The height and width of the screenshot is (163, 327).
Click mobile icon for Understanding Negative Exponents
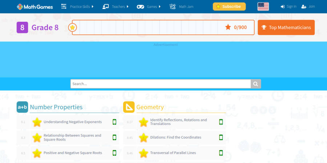(114, 122)
